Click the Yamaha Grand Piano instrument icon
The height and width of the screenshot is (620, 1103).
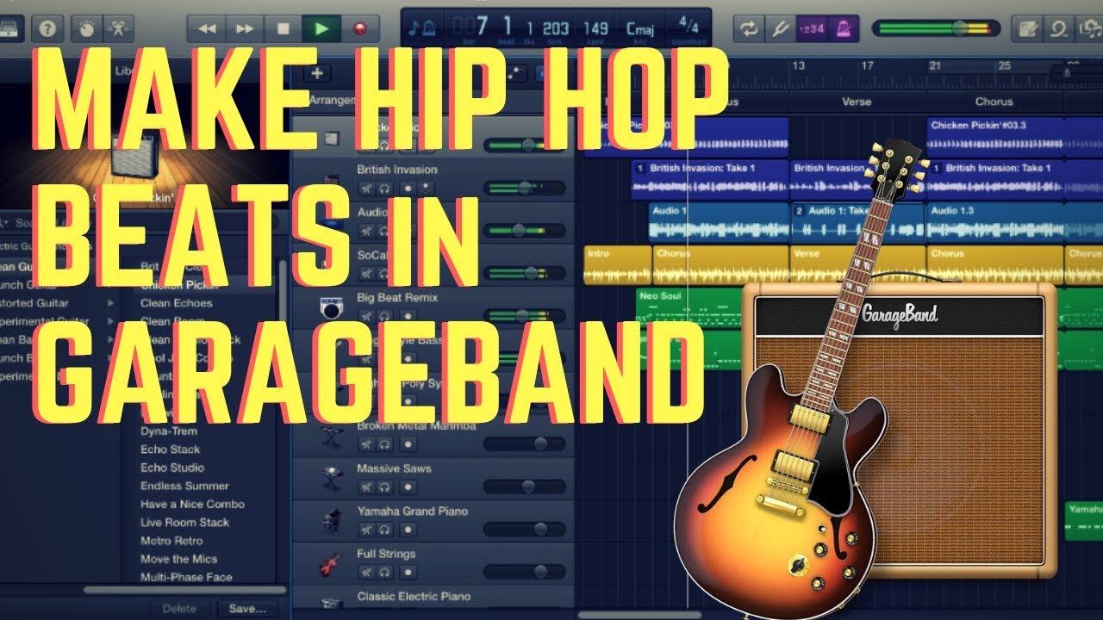click(x=330, y=521)
